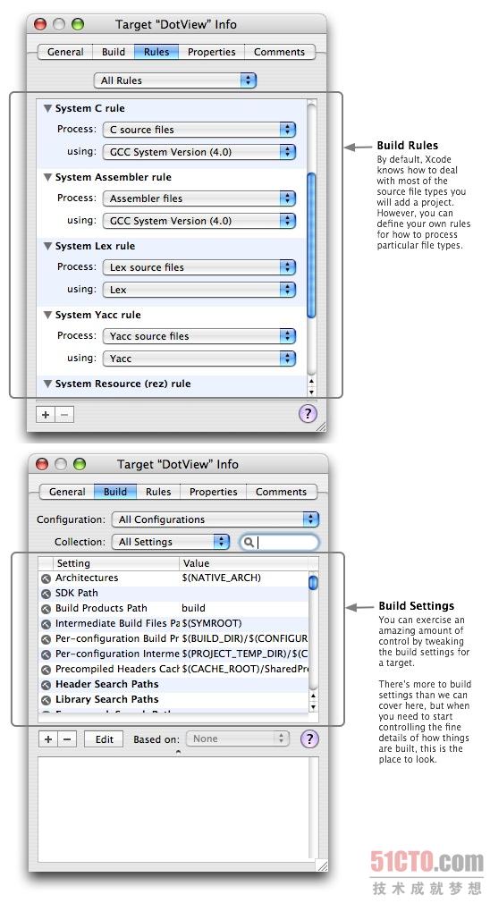Click rules list scrollbar thumb

tap(311, 245)
